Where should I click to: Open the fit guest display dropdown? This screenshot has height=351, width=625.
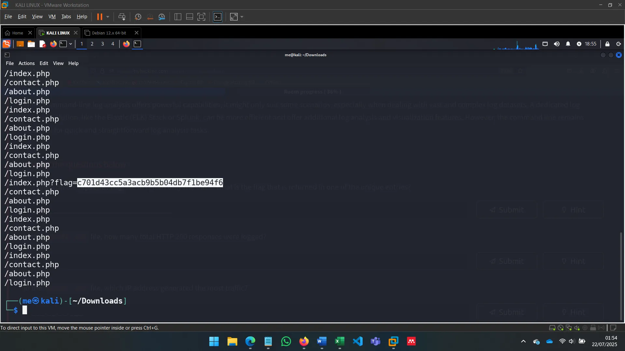[242, 17]
